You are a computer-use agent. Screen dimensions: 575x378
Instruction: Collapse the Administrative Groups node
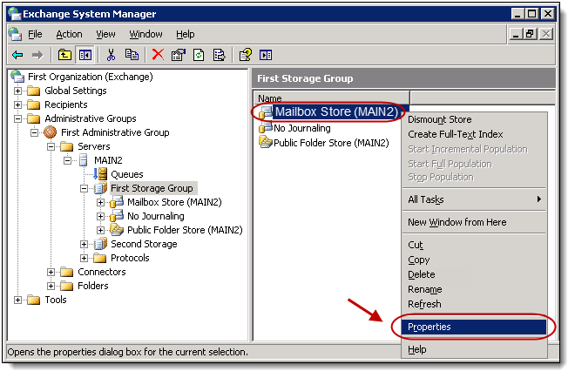(x=17, y=118)
